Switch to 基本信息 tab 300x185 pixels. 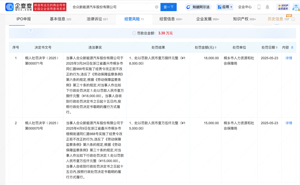pyautogui.click(x=60, y=19)
